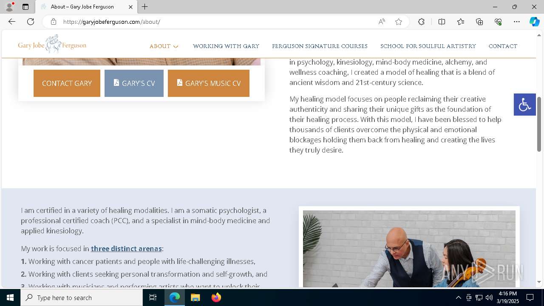
Task: Click scrollbar up arrow
Action: [x=539, y=35]
